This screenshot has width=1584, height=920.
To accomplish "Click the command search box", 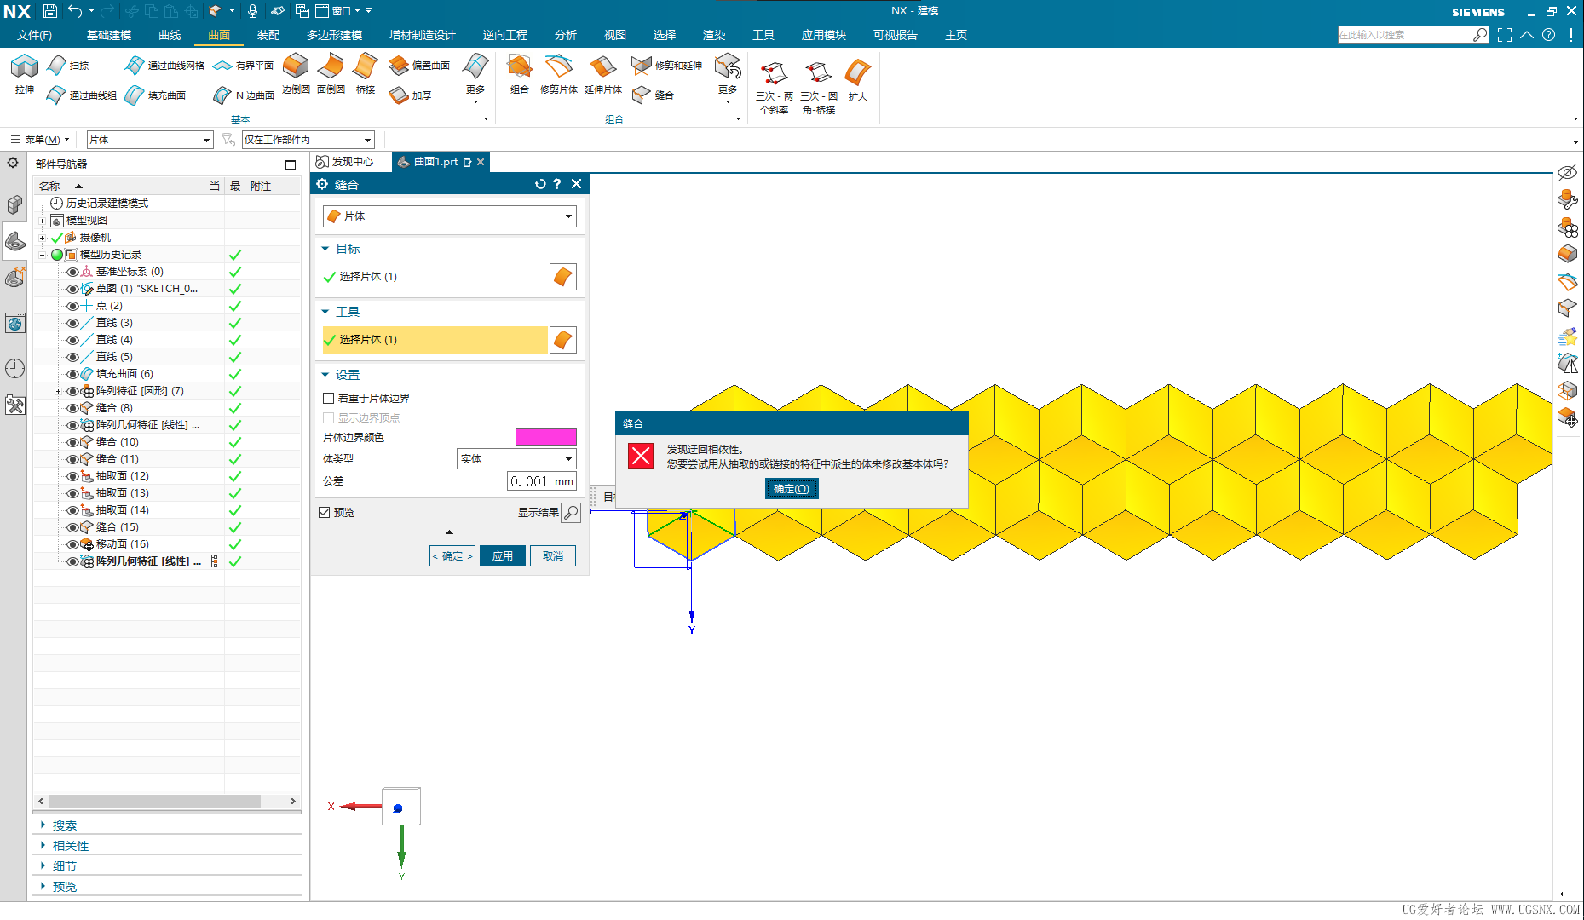I will [1406, 35].
